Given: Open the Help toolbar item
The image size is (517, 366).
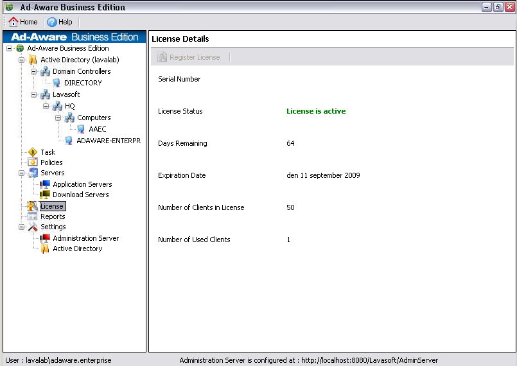Looking at the screenshot, I should (60, 22).
